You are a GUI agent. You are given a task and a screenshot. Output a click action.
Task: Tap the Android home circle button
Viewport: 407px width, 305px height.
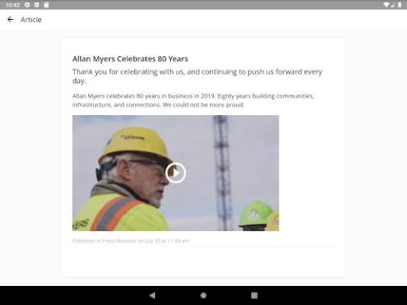click(x=203, y=295)
